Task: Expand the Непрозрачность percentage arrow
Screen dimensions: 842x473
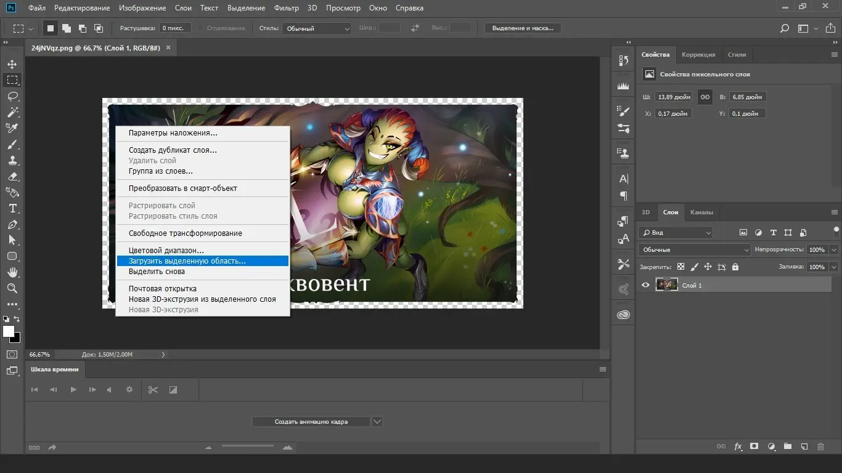Action: [834, 249]
